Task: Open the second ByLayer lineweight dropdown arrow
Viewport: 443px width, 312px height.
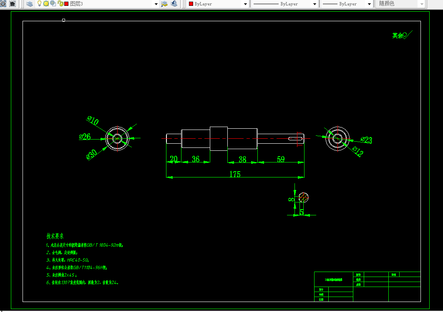Action: click(369, 4)
